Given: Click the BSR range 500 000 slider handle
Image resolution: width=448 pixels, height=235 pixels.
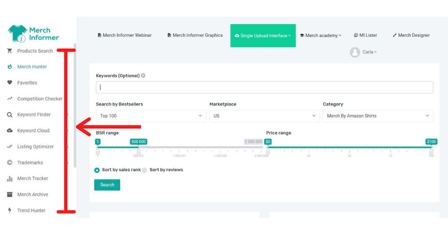Looking at the screenshot, I should tap(138, 151).
